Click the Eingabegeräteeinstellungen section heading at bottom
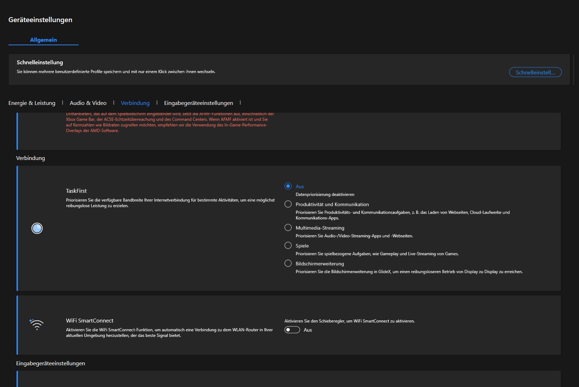Viewport: 579px width, 387px height. tap(51, 363)
